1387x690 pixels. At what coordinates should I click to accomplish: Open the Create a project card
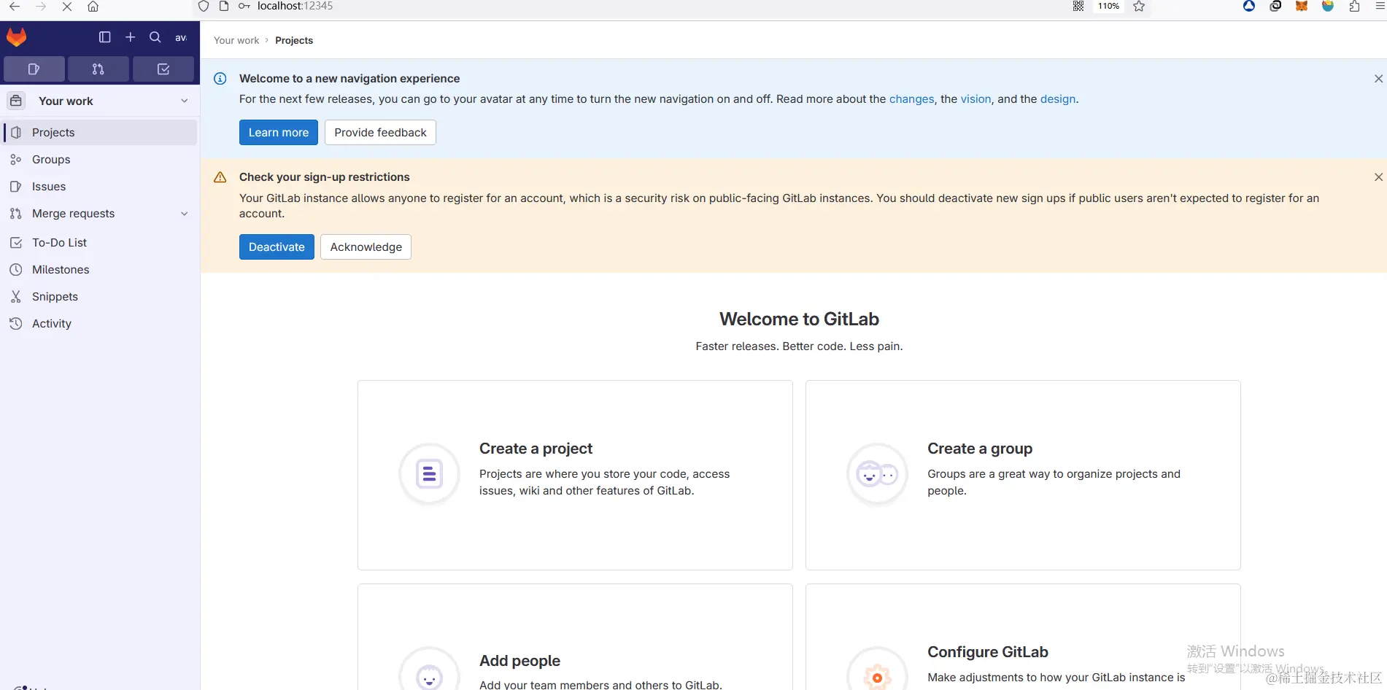pyautogui.click(x=575, y=475)
